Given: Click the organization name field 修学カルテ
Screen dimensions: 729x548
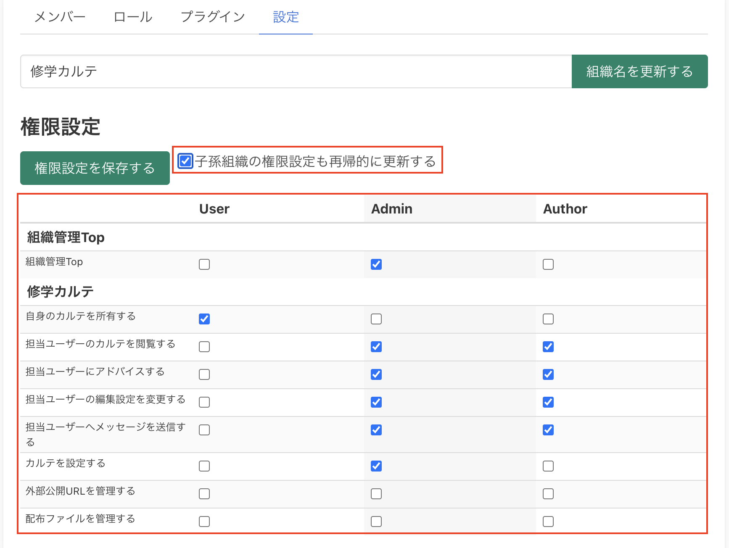Looking at the screenshot, I should (296, 71).
